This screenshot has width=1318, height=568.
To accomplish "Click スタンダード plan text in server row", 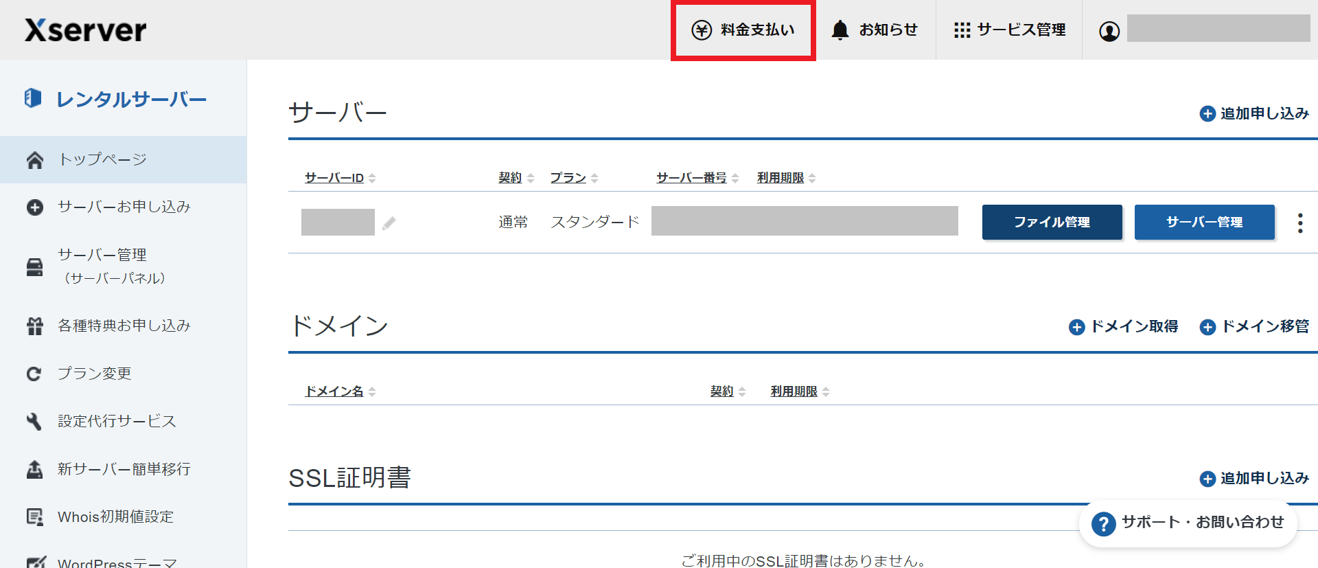I will coord(595,222).
